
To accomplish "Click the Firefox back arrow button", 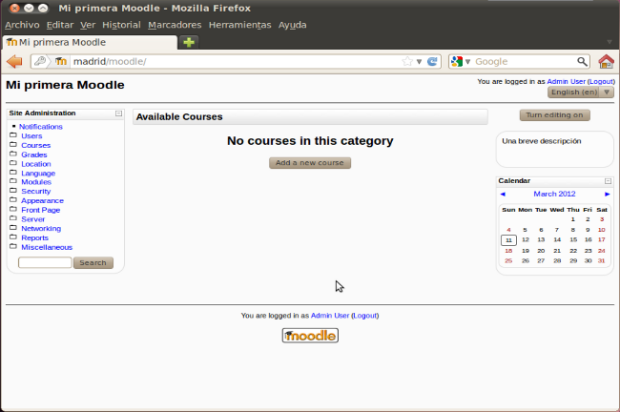I will tap(14, 62).
